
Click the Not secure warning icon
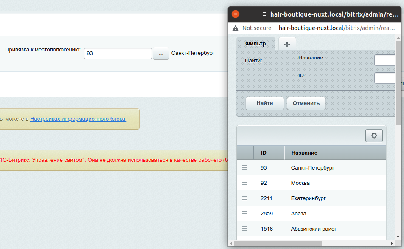click(236, 28)
